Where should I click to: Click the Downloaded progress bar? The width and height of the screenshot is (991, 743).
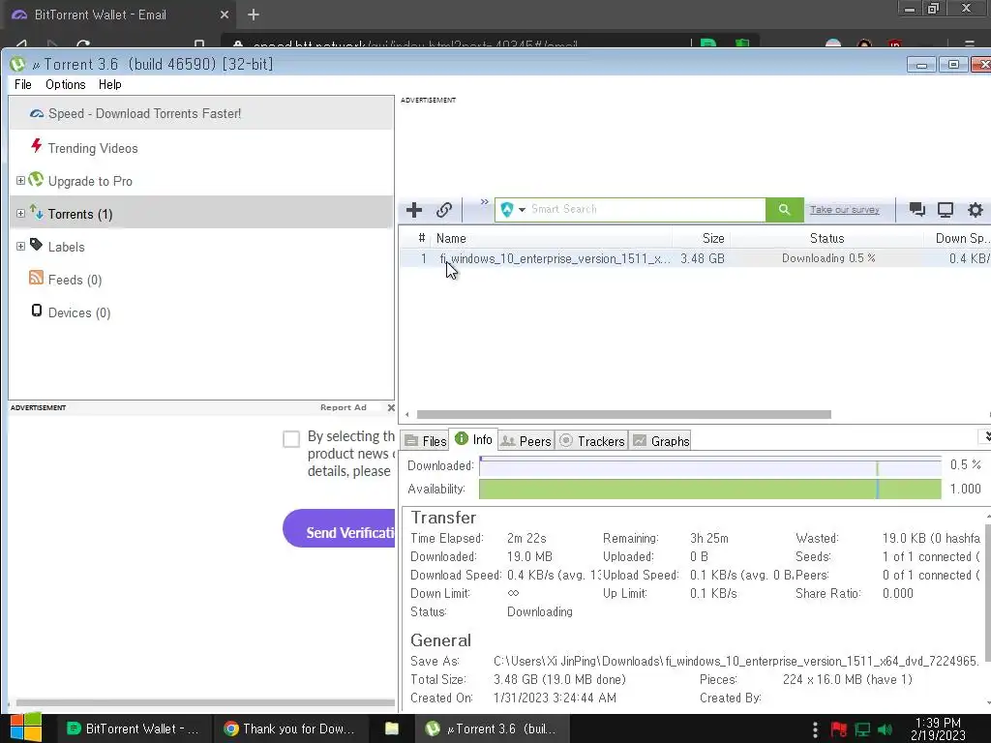(709, 466)
